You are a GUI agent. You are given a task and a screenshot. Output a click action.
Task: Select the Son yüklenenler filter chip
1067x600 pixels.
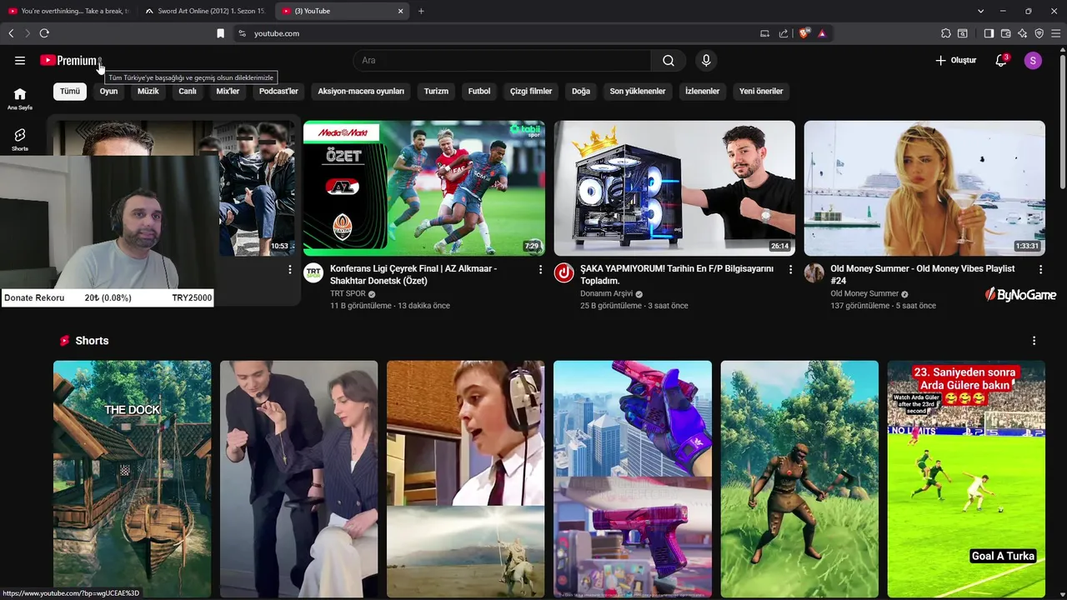(x=638, y=91)
